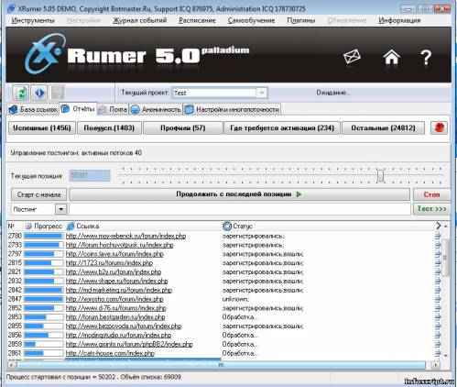457x387 pixels.
Task: Click the wide text field beside Постинг
Action: 240,209
